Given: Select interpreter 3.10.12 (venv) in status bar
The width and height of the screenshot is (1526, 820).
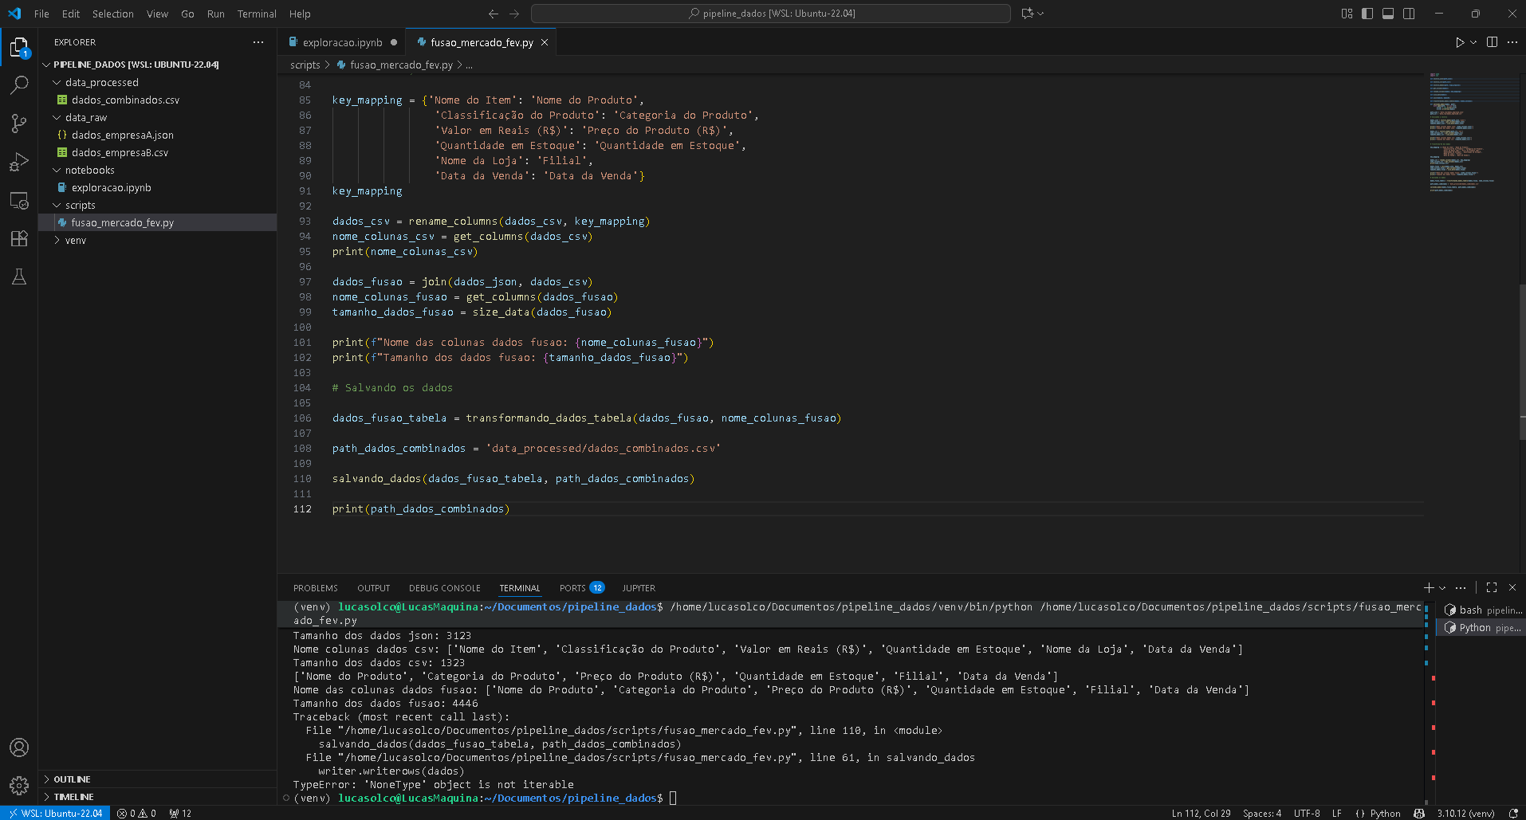Looking at the screenshot, I should [1465, 813].
